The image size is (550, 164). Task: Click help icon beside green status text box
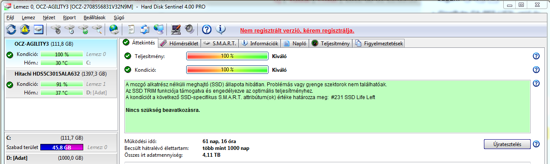536,83
